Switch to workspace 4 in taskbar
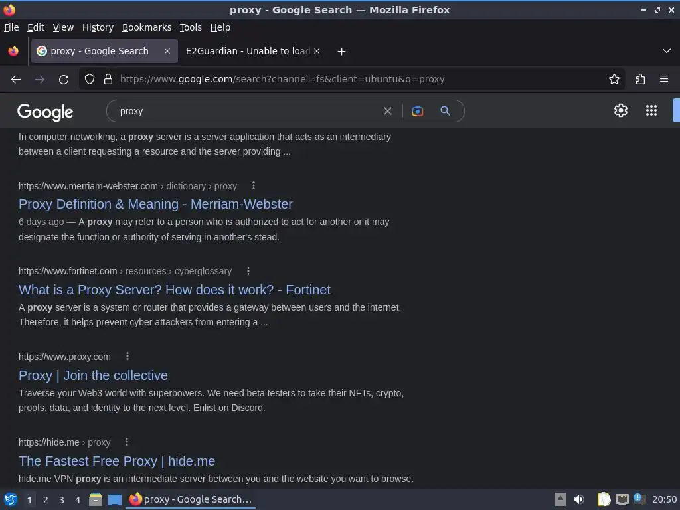The width and height of the screenshot is (680, 510). click(x=78, y=500)
